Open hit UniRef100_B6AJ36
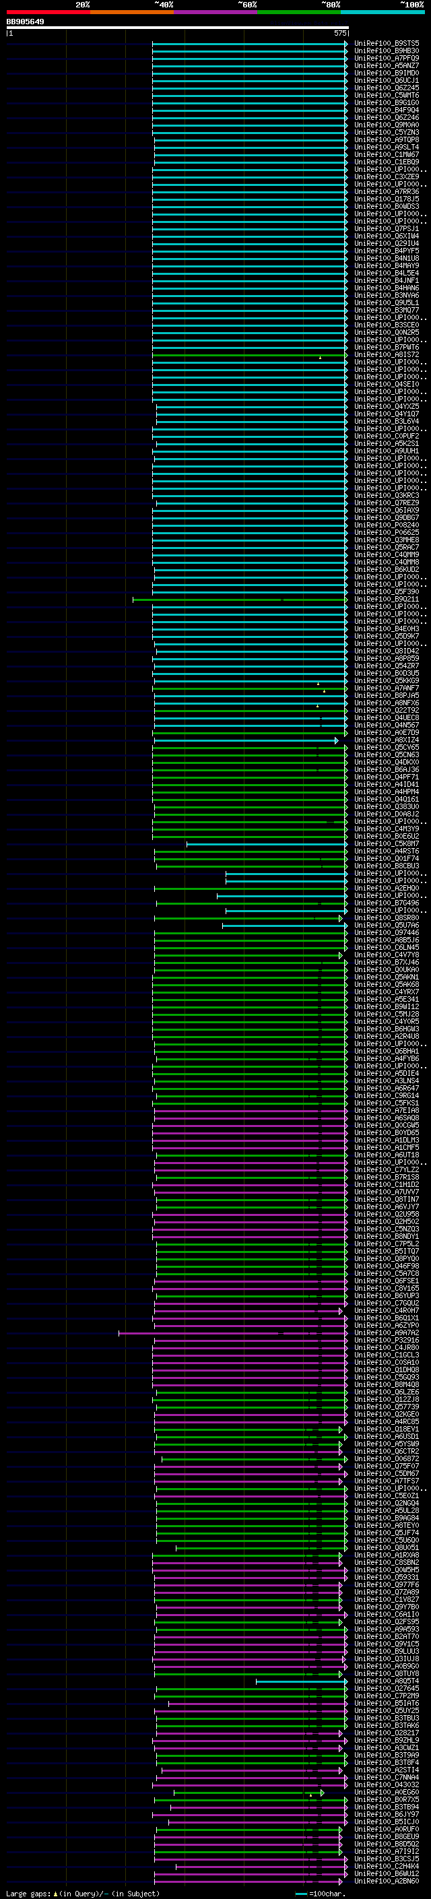This screenshot has height=1899, width=431. click(387, 769)
